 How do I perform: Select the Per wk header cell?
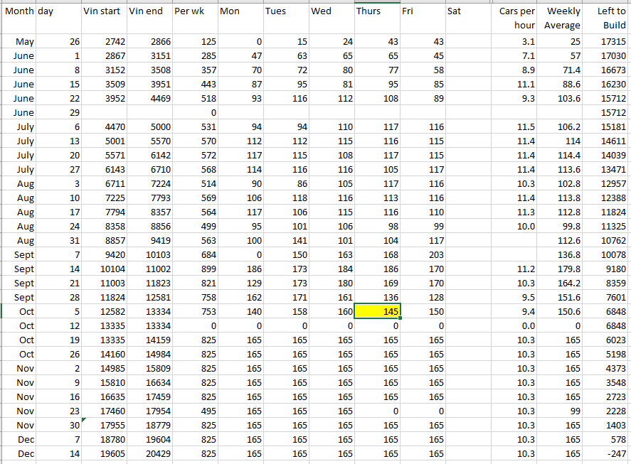tap(195, 11)
